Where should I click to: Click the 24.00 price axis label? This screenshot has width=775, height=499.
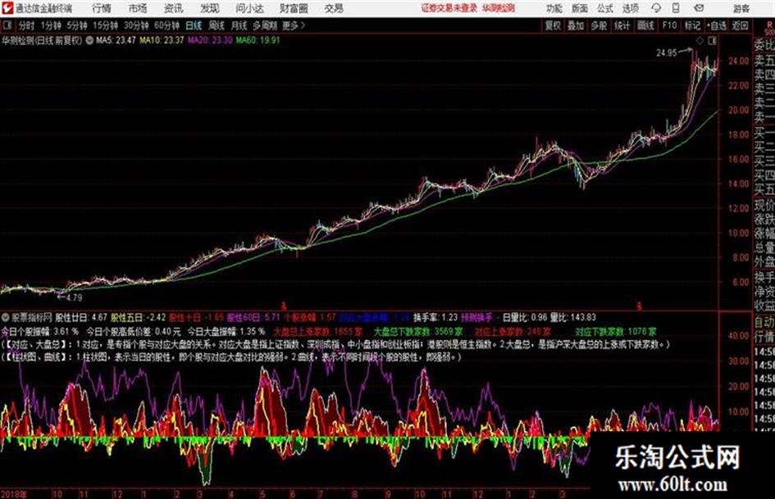738,61
